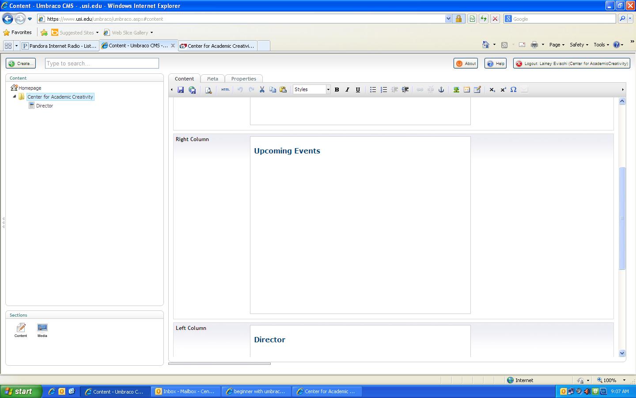Switch to the Meta tab
Viewport: 636px width, 398px height.
coord(212,79)
